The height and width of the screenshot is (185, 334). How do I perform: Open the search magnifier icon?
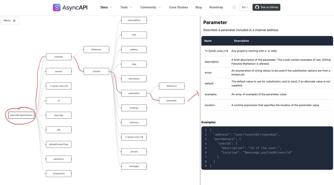[234, 7]
